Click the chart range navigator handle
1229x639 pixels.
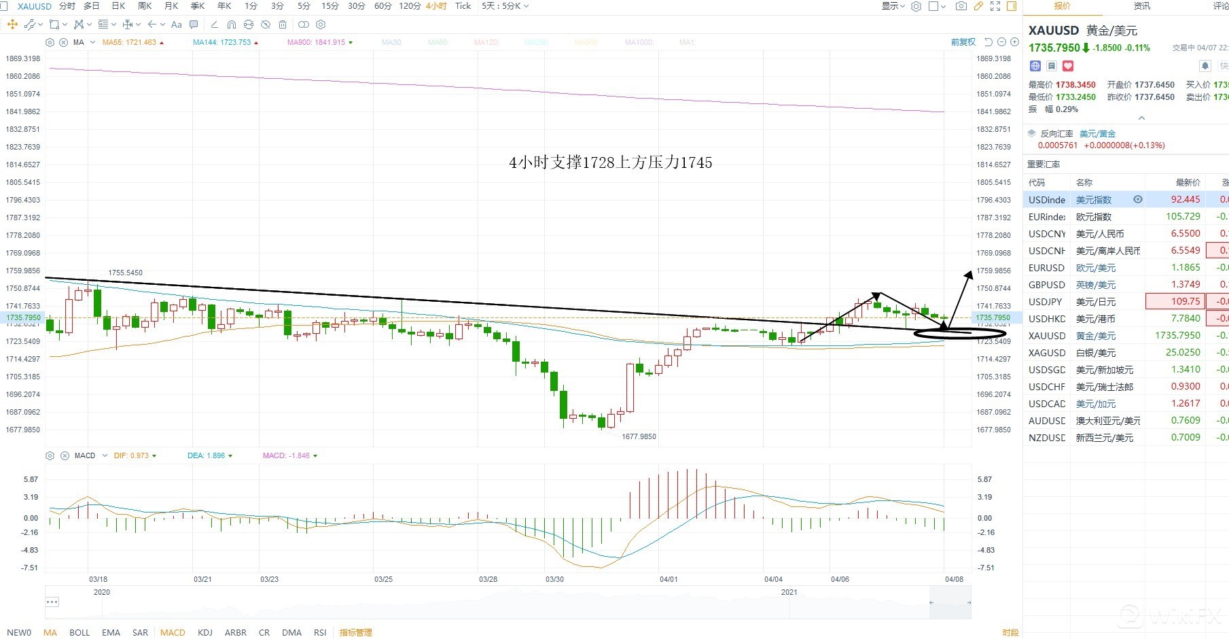(52, 602)
